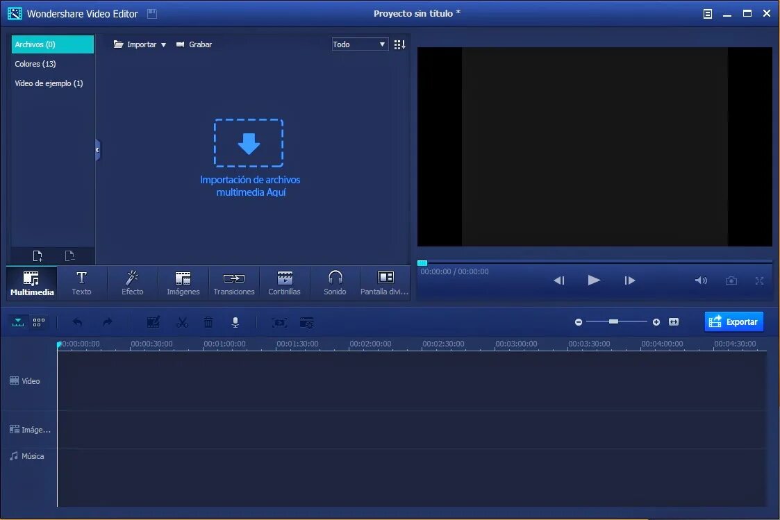The height and width of the screenshot is (520, 780).
Task: Click the preview progress bar handle
Action: click(422, 262)
